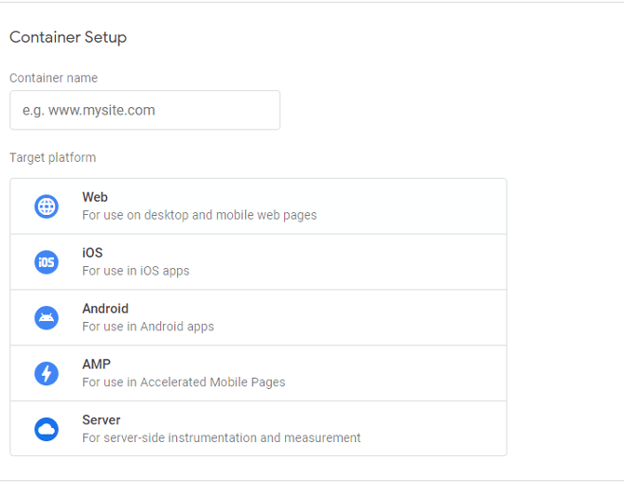Click the Server cloud icon
Viewport: 624px width, 497px height.
tap(47, 429)
